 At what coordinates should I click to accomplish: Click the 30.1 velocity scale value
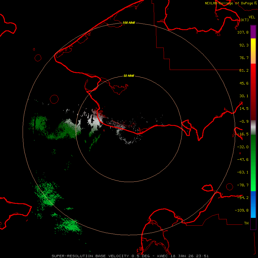244,96
